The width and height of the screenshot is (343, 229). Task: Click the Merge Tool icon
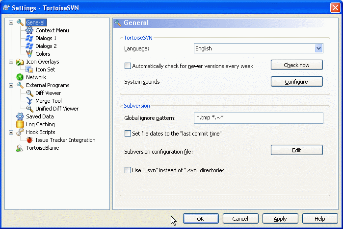click(29, 101)
